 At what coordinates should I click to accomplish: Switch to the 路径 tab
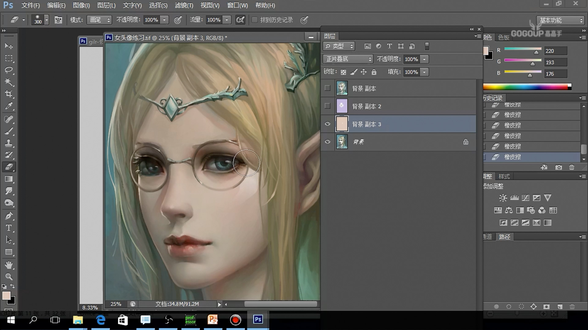click(504, 237)
